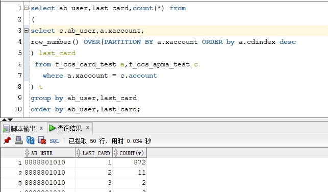Select the cell with count 11
Image resolution: width=328 pixels, height=192 pixels.
pos(130,173)
